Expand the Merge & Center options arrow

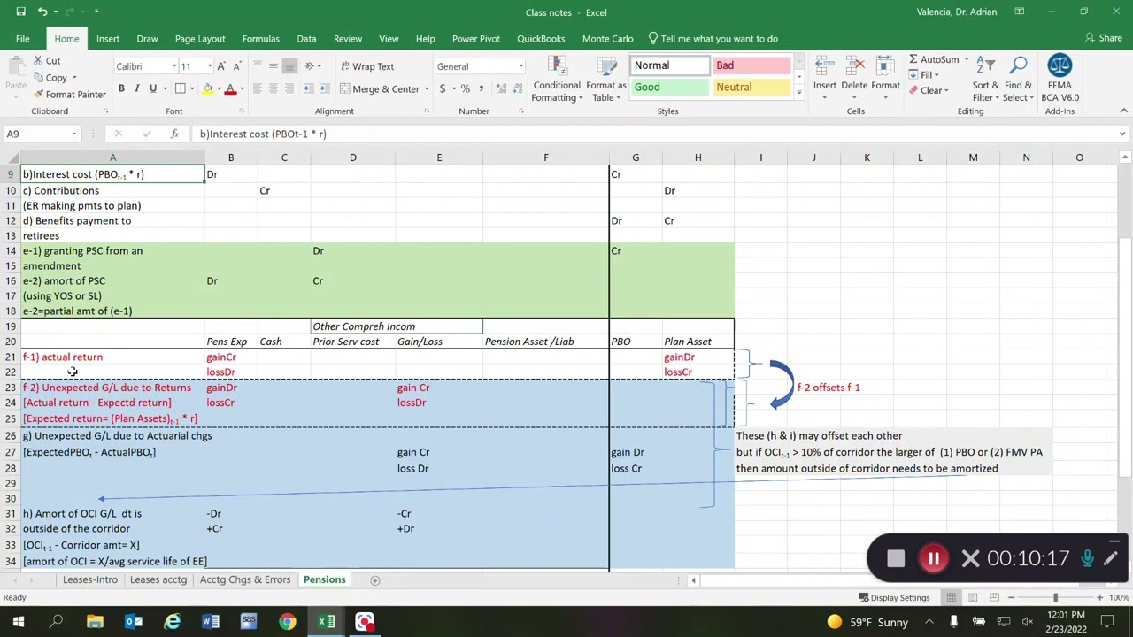(x=427, y=88)
